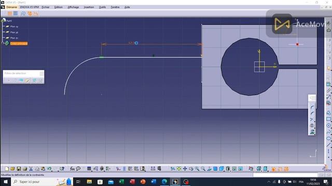Viewport: 332px width, 186px height.
Task: Click the Zoom In magnifier
Action: (197, 169)
